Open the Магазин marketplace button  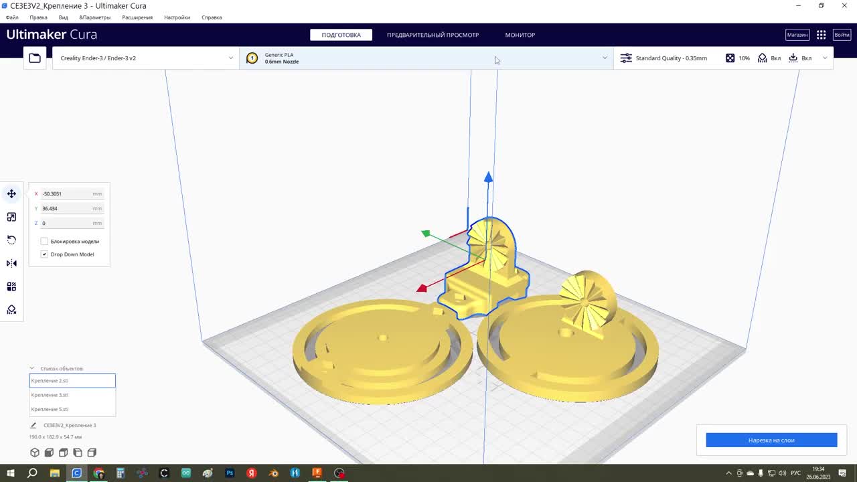[797, 35]
